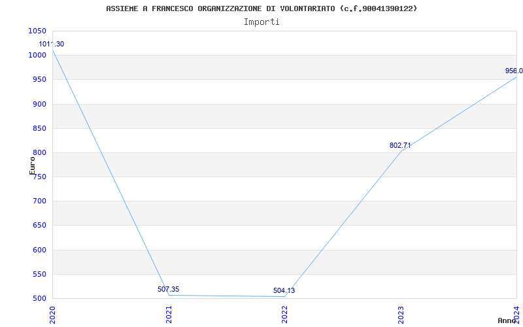Screen dimensions: 523x327
Task: Select the Importi subtitle
Action: [x=261, y=22]
